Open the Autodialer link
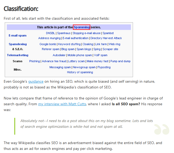The height and width of the screenshot is (153, 174). tap(59, 55)
